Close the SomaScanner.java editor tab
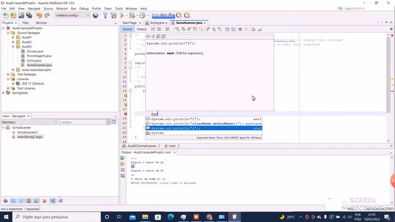Viewport: 395px width, 222px height. click(x=205, y=23)
